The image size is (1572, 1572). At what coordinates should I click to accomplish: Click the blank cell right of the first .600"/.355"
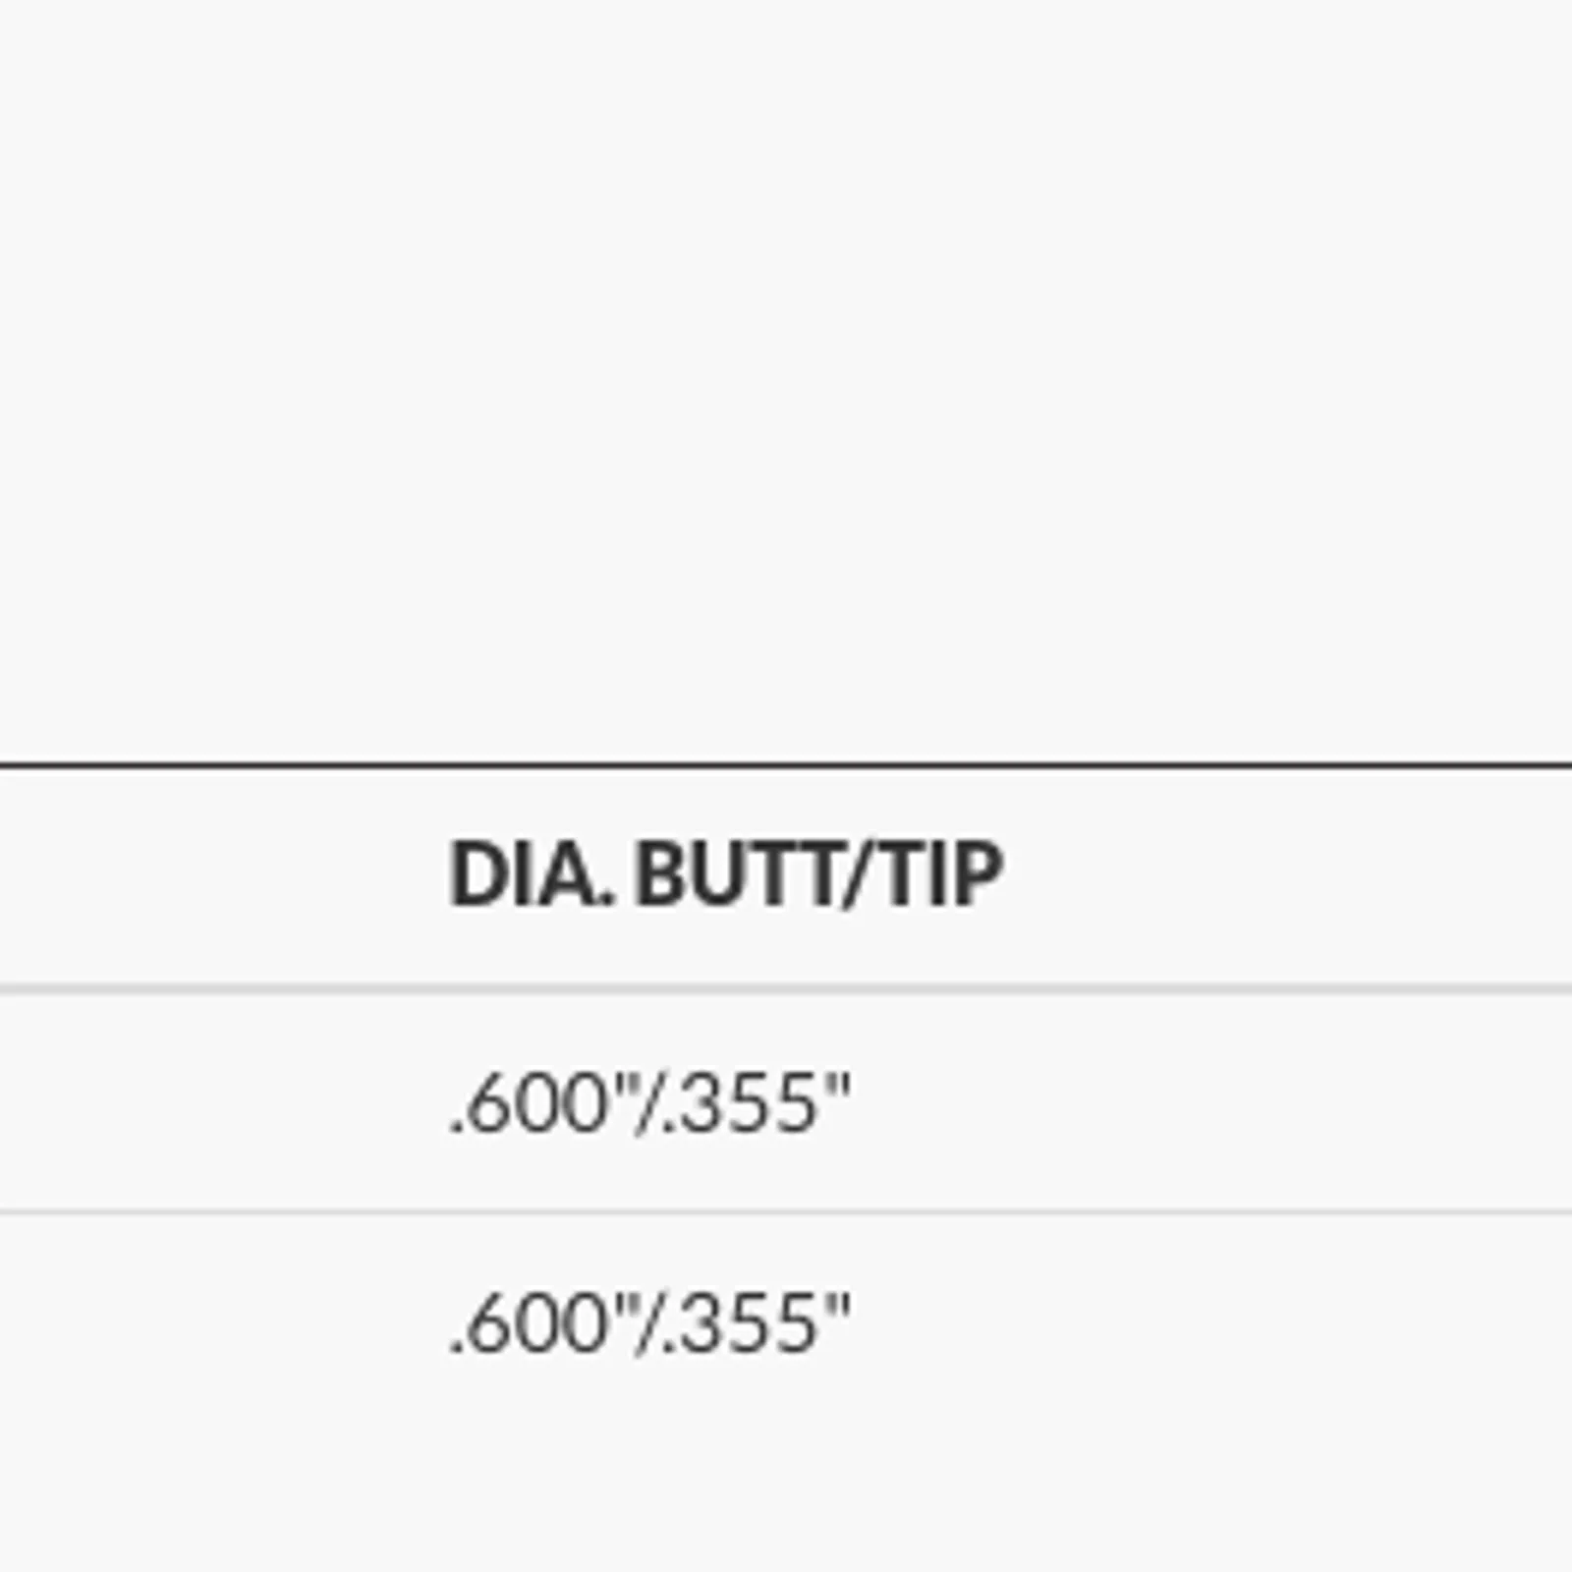(1210, 1102)
